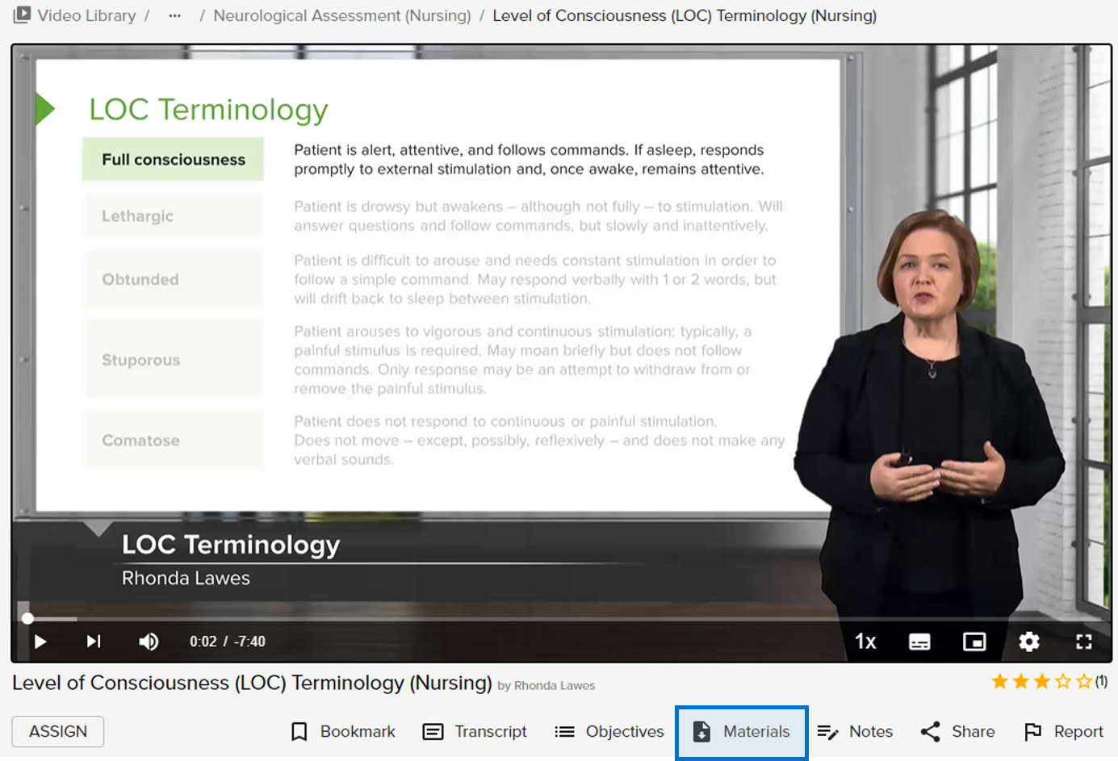Screen dimensions: 1118x761
Task: Open the Transcript tab
Action: (475, 732)
